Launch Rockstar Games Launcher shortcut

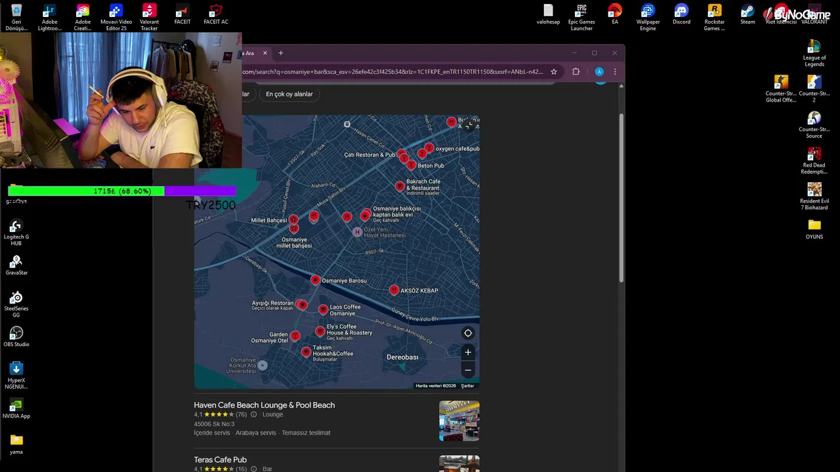[x=715, y=17]
